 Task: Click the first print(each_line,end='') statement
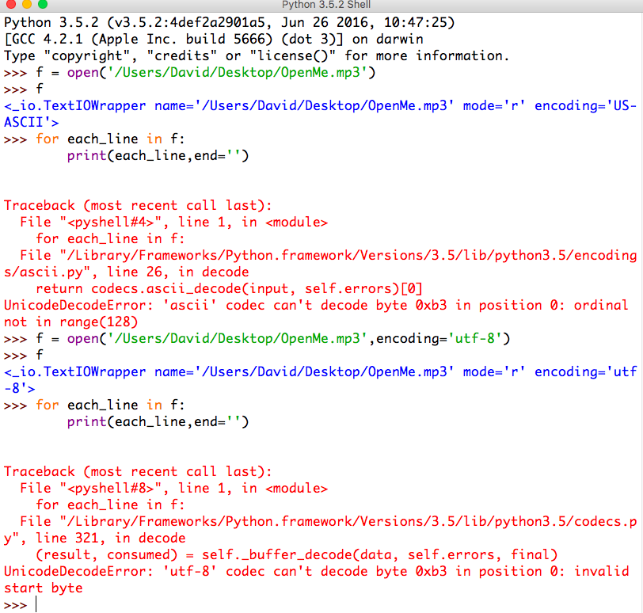(x=158, y=156)
